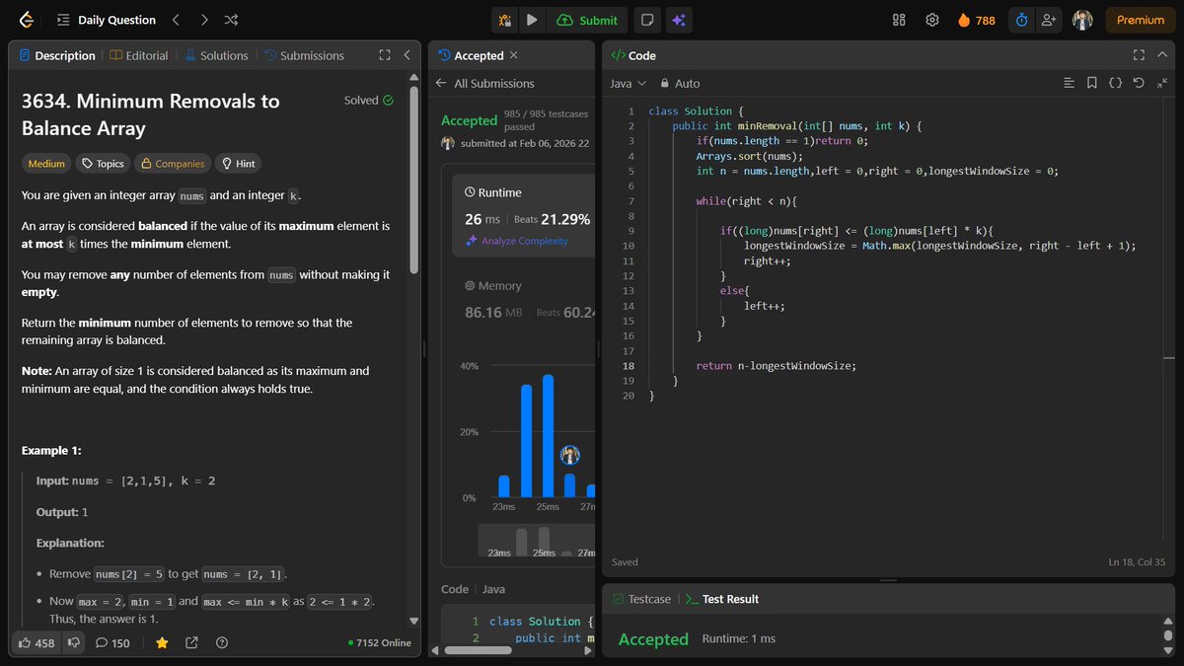Share the problem via external link icon
Viewport: 1184px width, 666px height.
coord(191,642)
